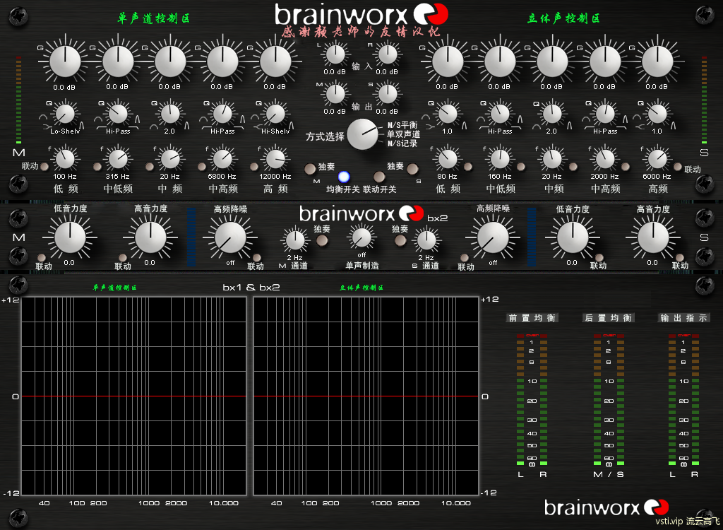Click the Hi-Pass Q knob above 315 Hz
Image resolution: width=723 pixels, height=530 pixels.
[118, 114]
